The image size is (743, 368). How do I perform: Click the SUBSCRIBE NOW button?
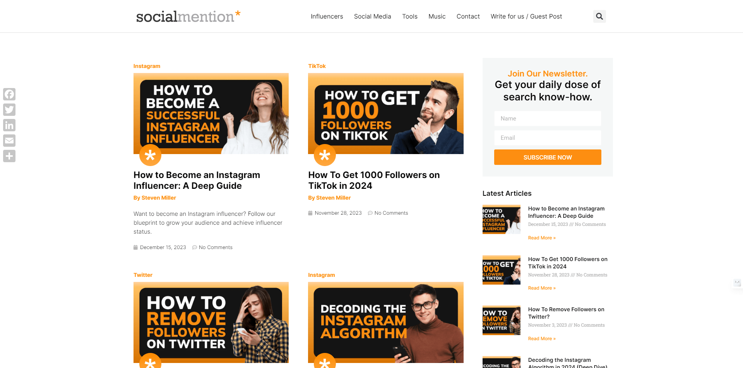click(548, 157)
